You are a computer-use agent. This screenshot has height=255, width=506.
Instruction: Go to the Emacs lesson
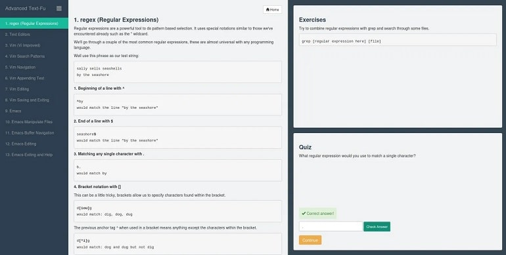click(x=34, y=111)
